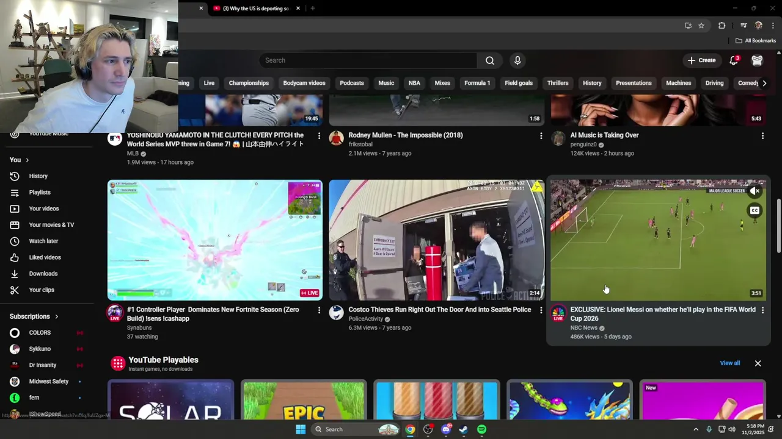Open options for Costco Thieves video
The image size is (782, 439).
(541, 310)
